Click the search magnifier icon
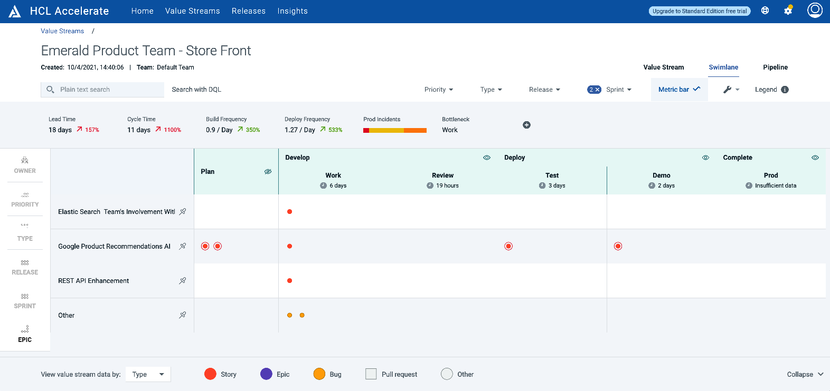 pos(50,90)
